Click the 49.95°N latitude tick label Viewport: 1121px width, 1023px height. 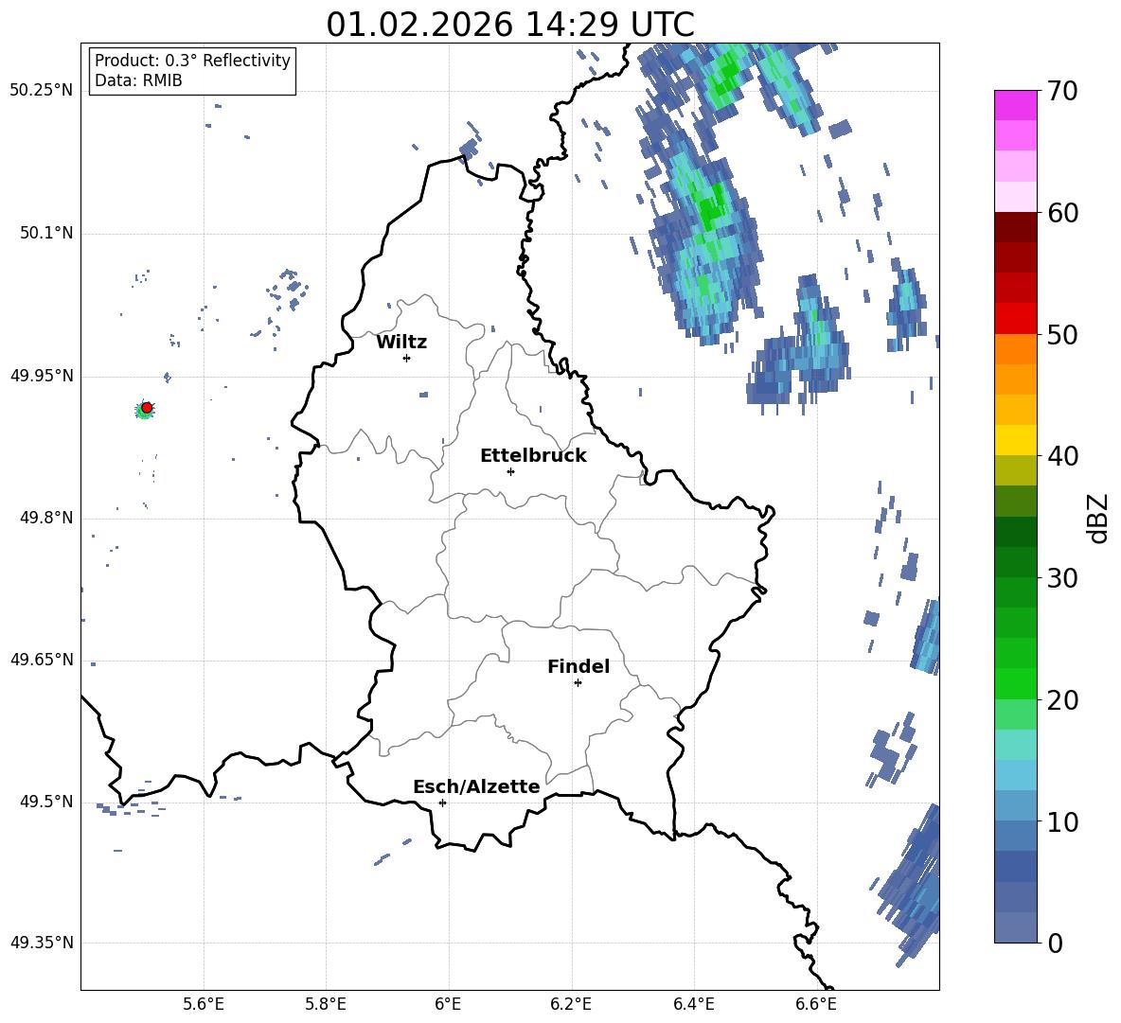[42, 376]
